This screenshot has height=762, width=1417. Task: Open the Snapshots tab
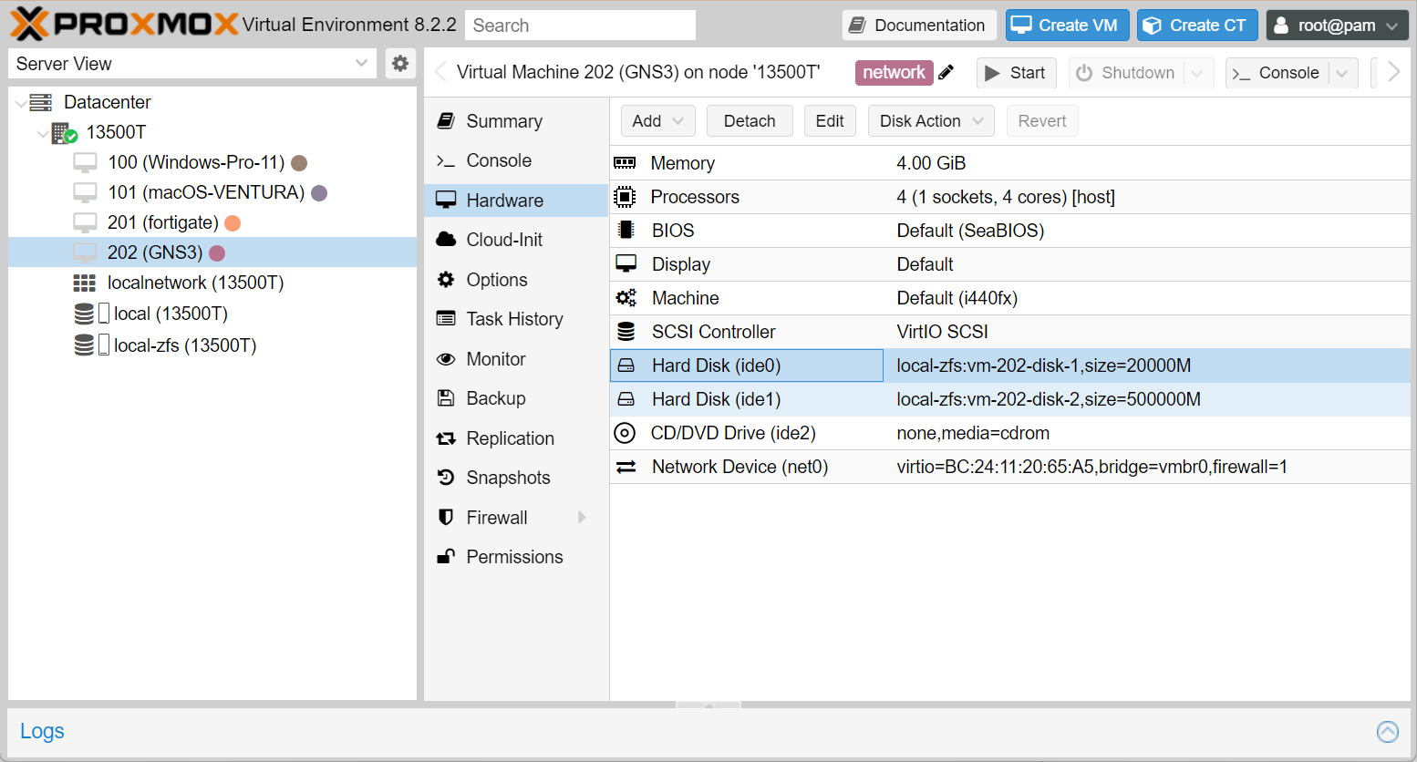516,478
